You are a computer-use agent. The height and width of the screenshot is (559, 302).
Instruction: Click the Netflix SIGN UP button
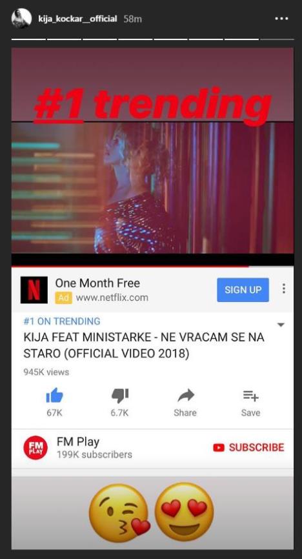(x=243, y=290)
